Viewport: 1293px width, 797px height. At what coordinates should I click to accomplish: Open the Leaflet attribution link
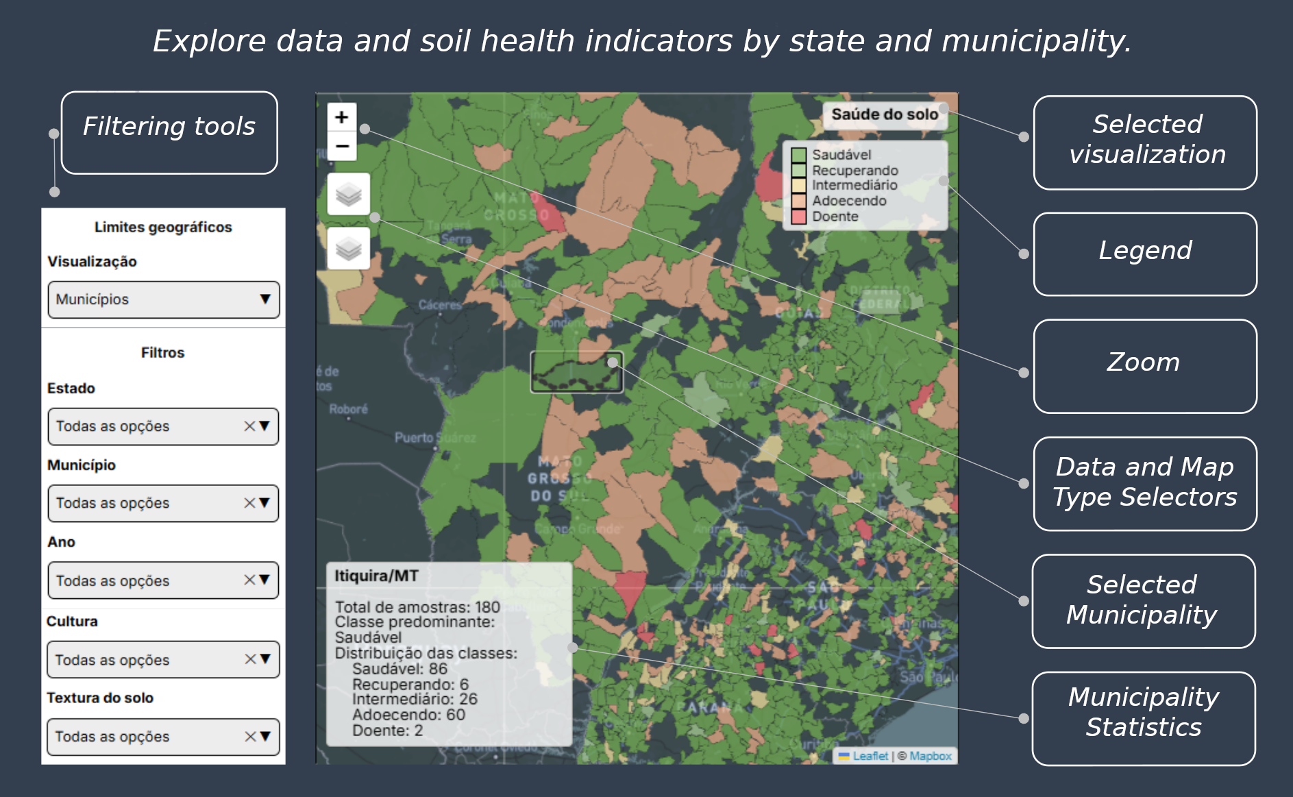[870, 756]
